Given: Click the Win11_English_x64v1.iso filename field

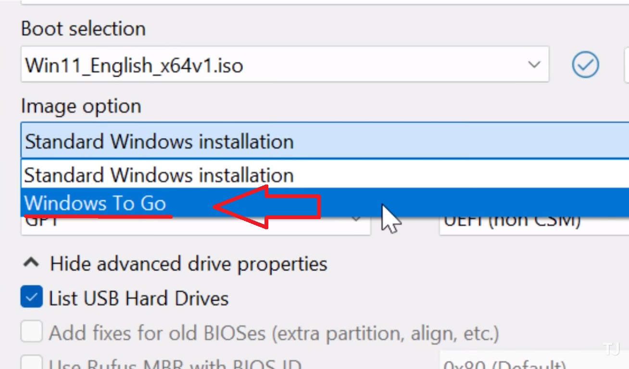Looking at the screenshot, I should tap(285, 64).
